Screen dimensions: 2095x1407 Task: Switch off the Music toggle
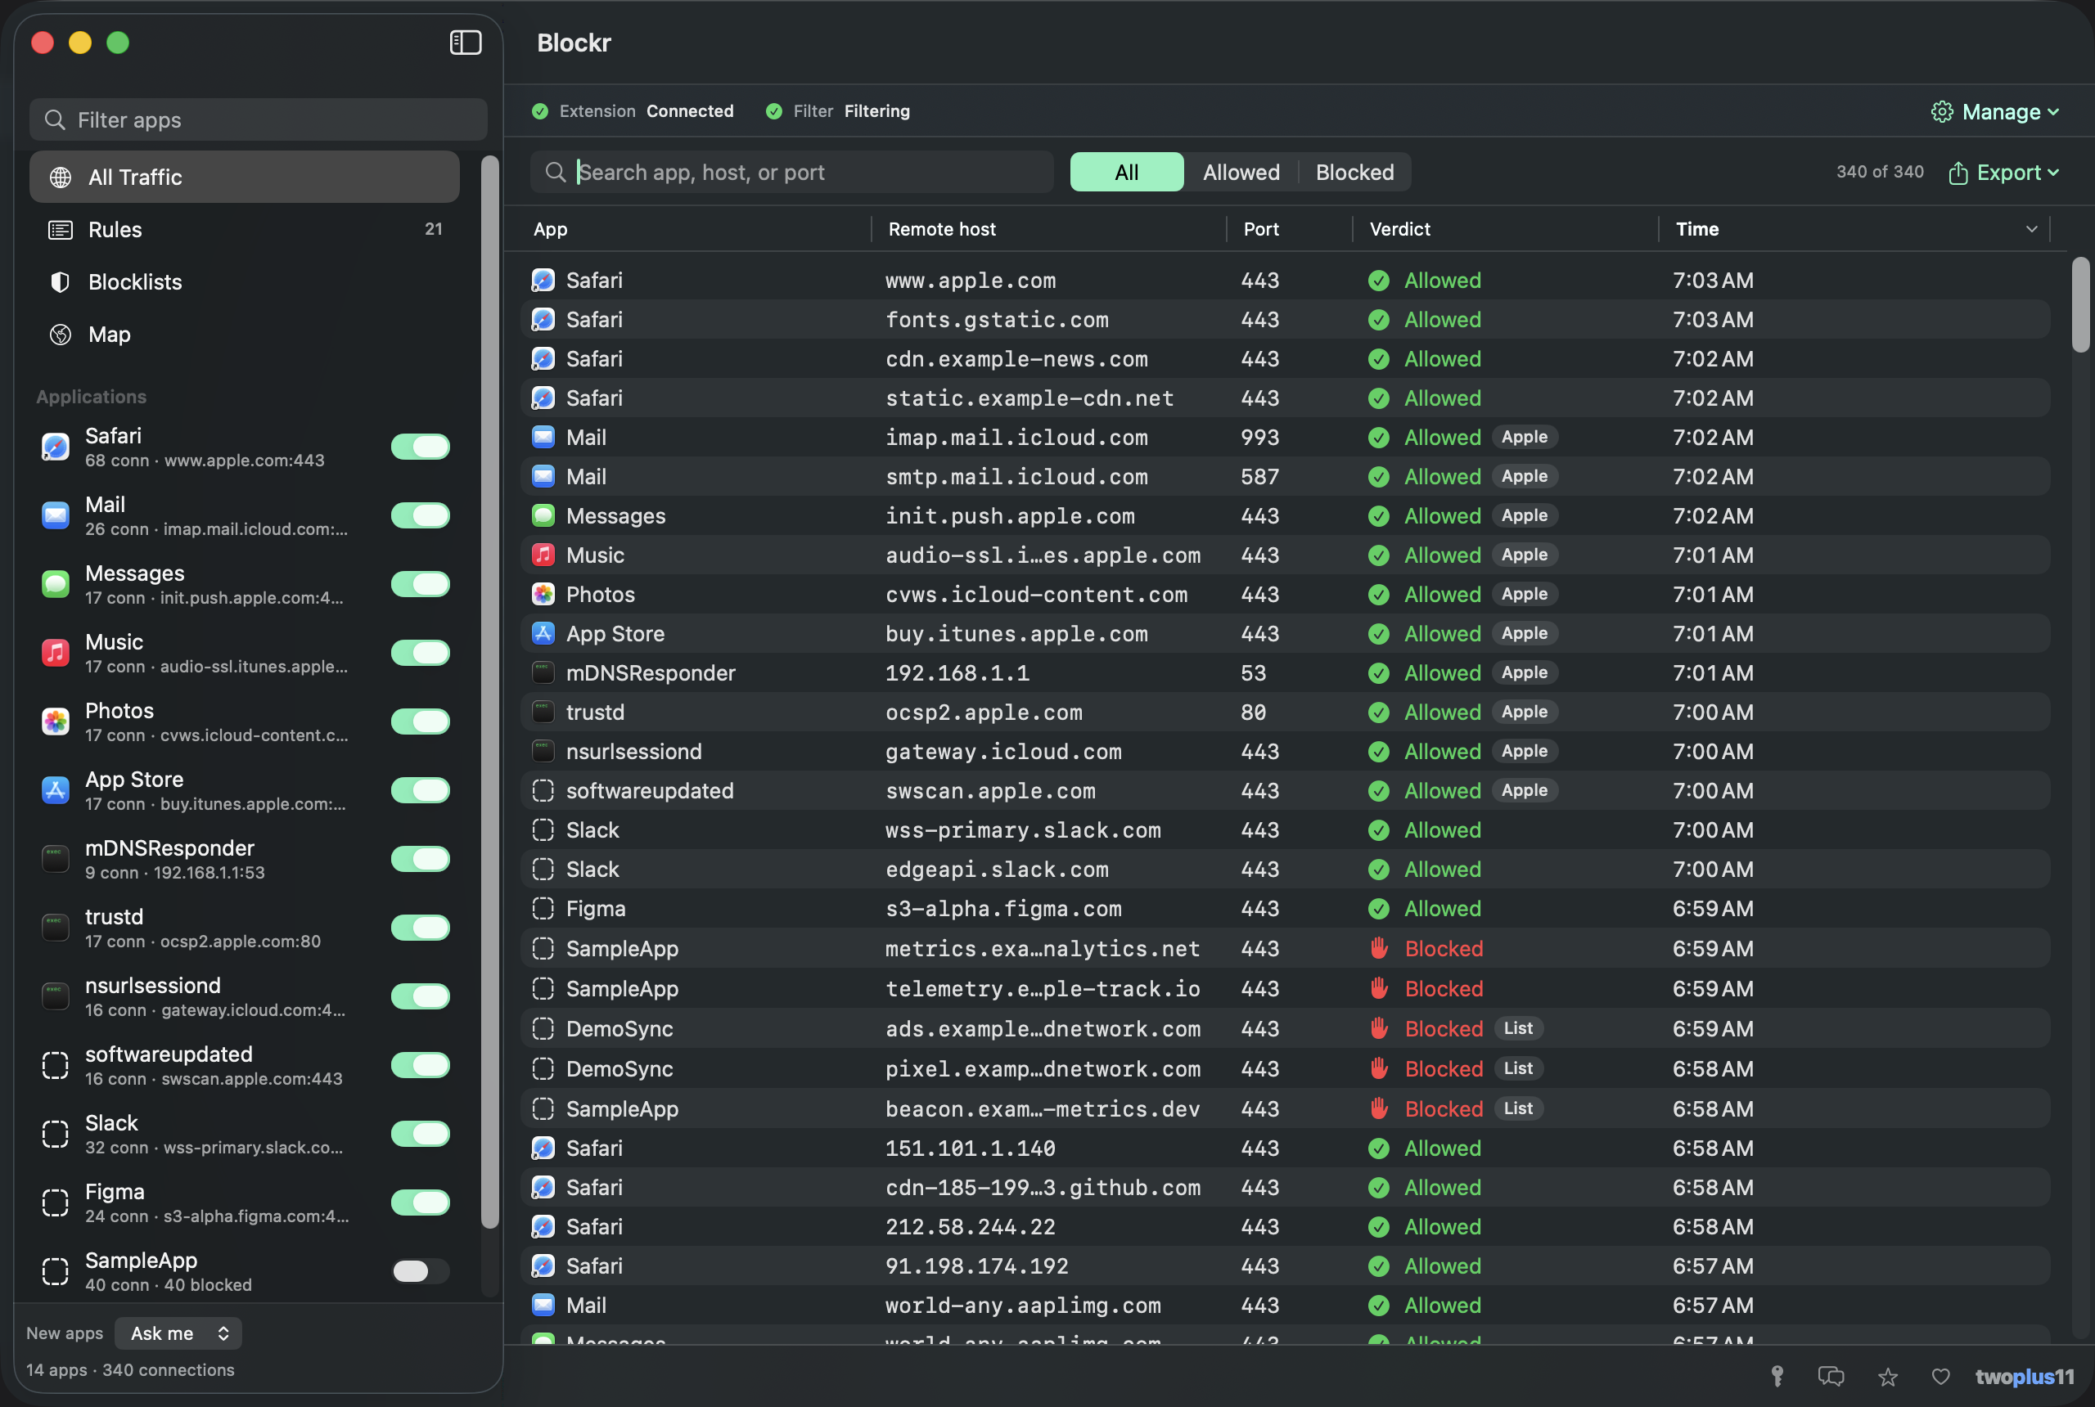point(420,652)
